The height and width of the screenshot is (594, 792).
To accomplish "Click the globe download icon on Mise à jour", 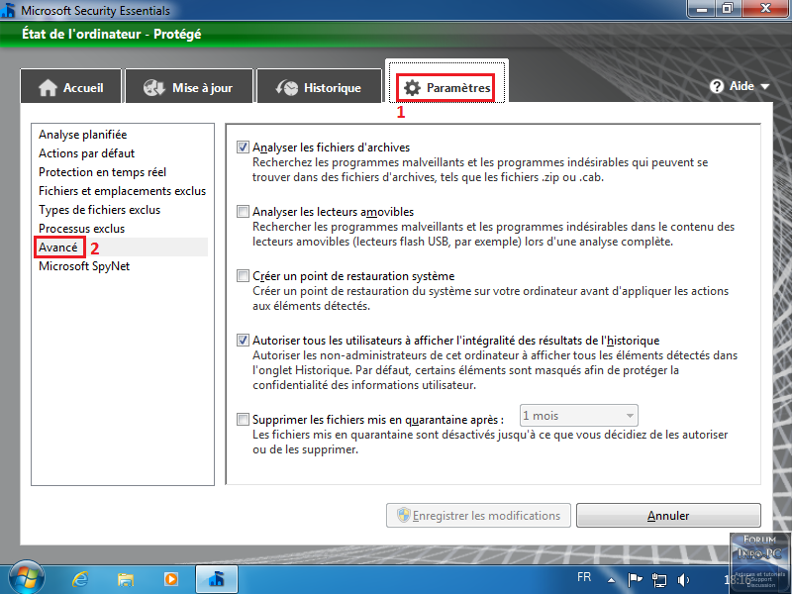I will pyautogui.click(x=154, y=88).
